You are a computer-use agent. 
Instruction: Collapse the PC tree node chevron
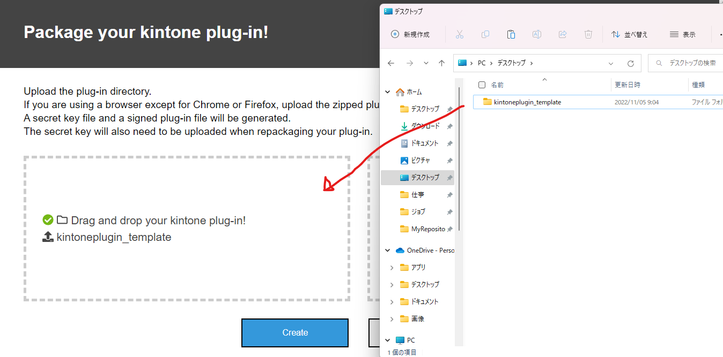click(x=388, y=340)
